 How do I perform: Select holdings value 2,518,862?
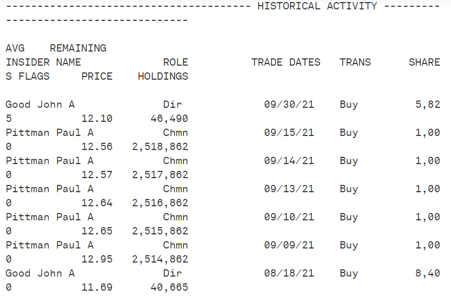tap(160, 146)
